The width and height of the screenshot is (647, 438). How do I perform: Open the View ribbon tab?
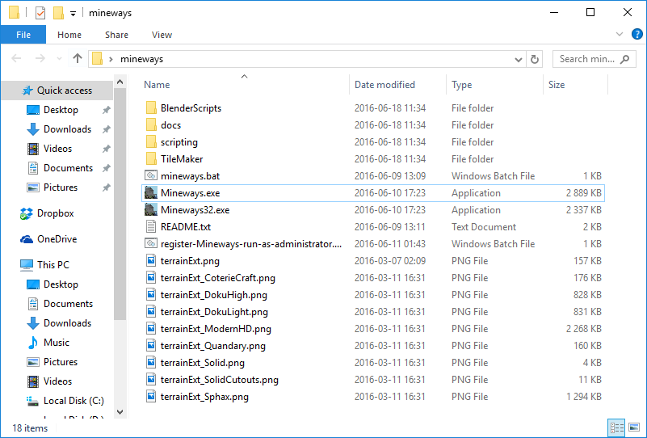coord(162,35)
